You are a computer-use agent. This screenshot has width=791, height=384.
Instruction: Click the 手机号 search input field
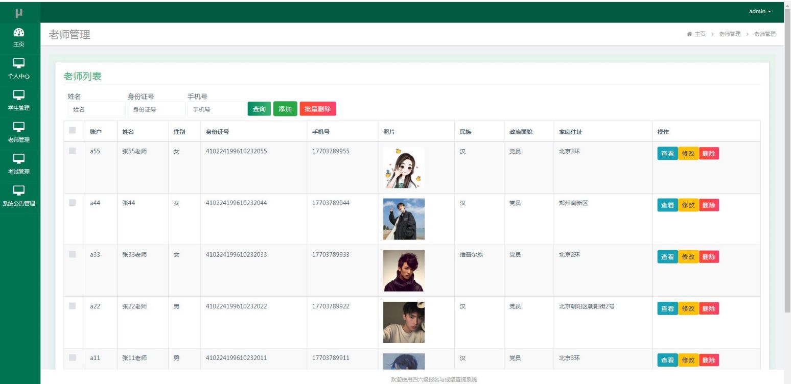coord(216,109)
